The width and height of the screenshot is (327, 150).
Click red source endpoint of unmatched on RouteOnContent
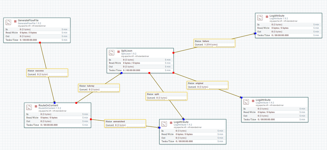[91, 119]
